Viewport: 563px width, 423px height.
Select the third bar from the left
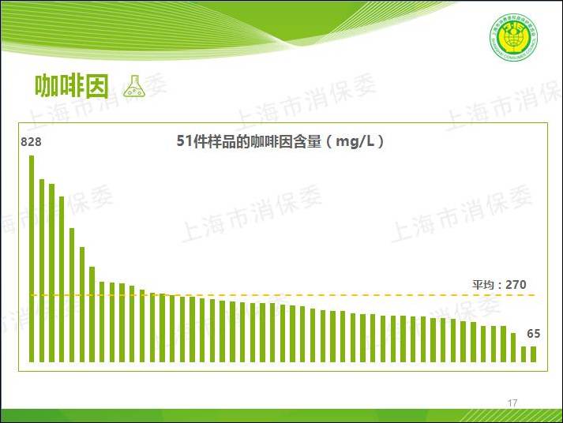51,273
